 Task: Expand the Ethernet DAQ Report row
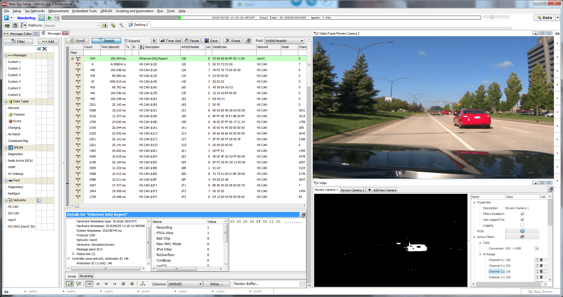[x=72, y=58]
